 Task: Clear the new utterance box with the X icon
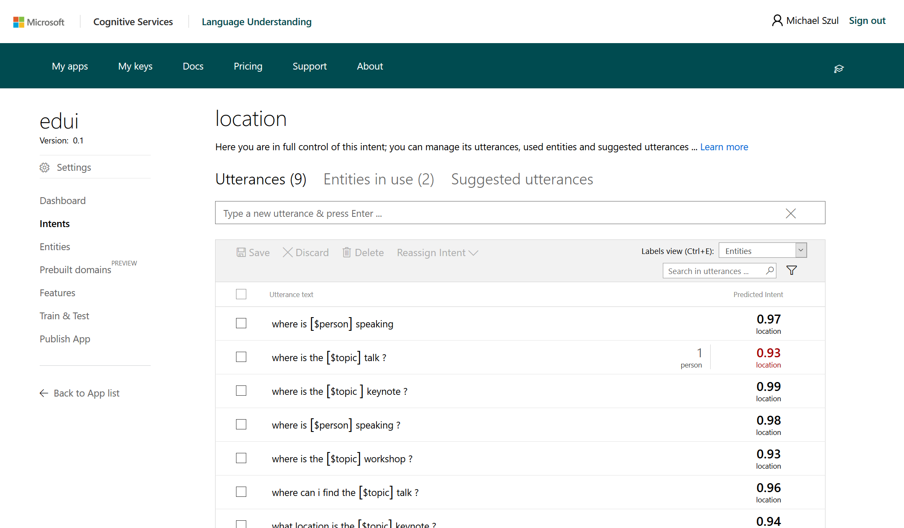coord(790,213)
